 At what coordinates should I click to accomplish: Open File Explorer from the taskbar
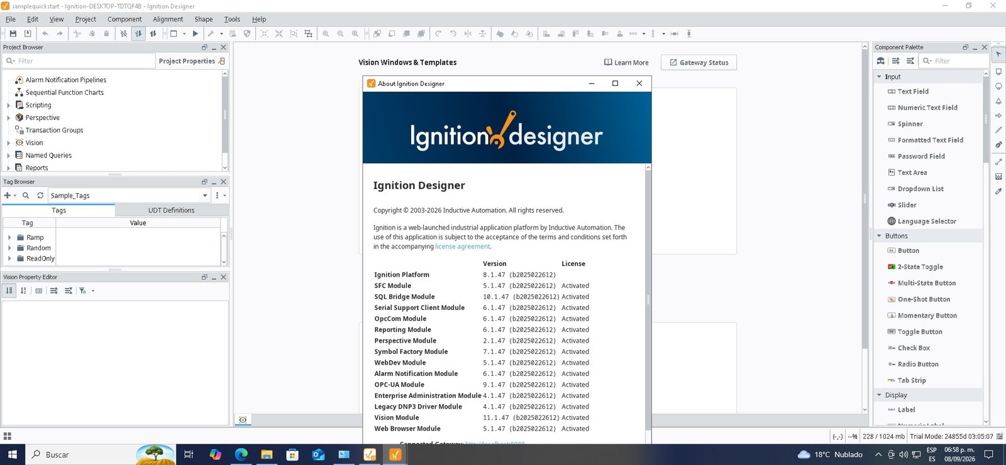tap(267, 454)
